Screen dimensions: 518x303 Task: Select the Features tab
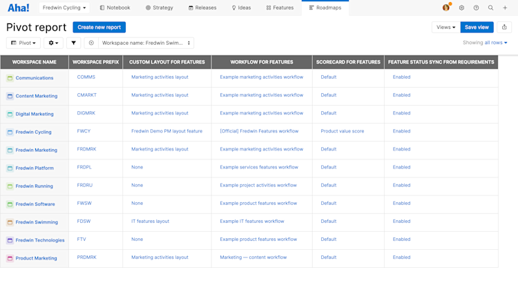tap(280, 8)
